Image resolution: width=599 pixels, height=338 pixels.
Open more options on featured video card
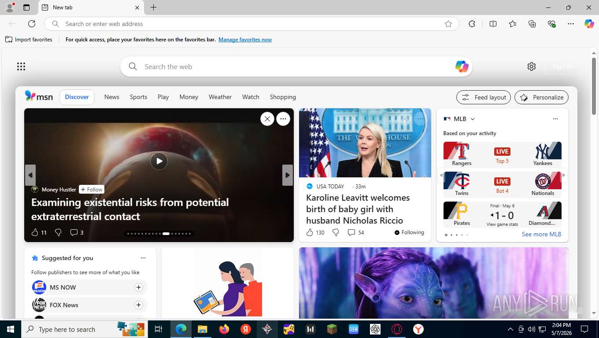[283, 119]
